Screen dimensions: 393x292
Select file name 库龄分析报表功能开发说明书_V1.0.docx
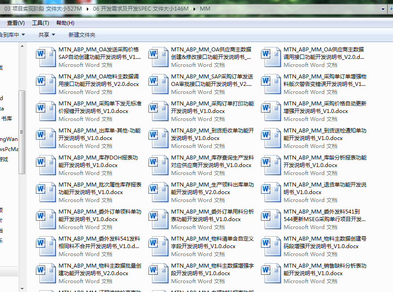tap(325, 161)
